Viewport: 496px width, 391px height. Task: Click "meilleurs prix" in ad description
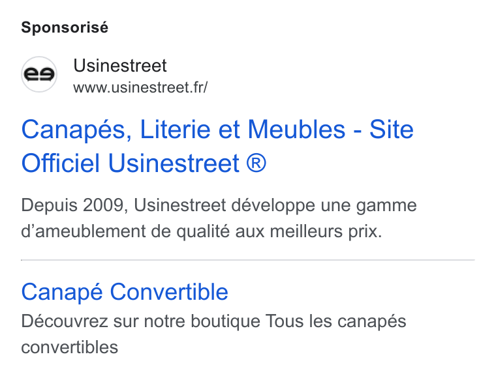click(x=326, y=231)
